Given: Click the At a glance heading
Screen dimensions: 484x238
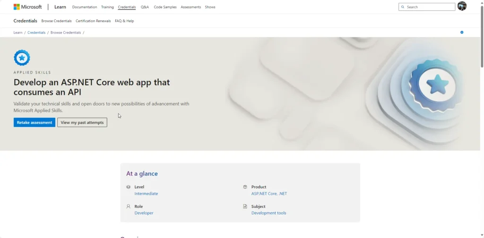Looking at the screenshot, I should [x=142, y=173].
